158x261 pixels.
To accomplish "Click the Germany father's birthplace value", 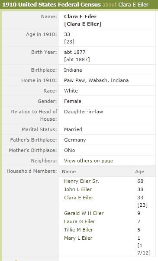I will 75,140.
